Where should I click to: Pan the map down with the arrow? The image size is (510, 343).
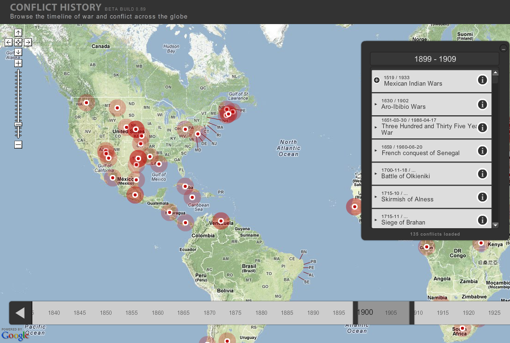18,52
